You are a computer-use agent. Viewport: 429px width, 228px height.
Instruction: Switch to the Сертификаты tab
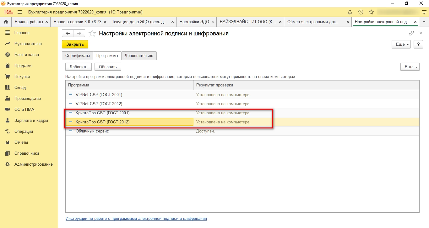coord(78,56)
